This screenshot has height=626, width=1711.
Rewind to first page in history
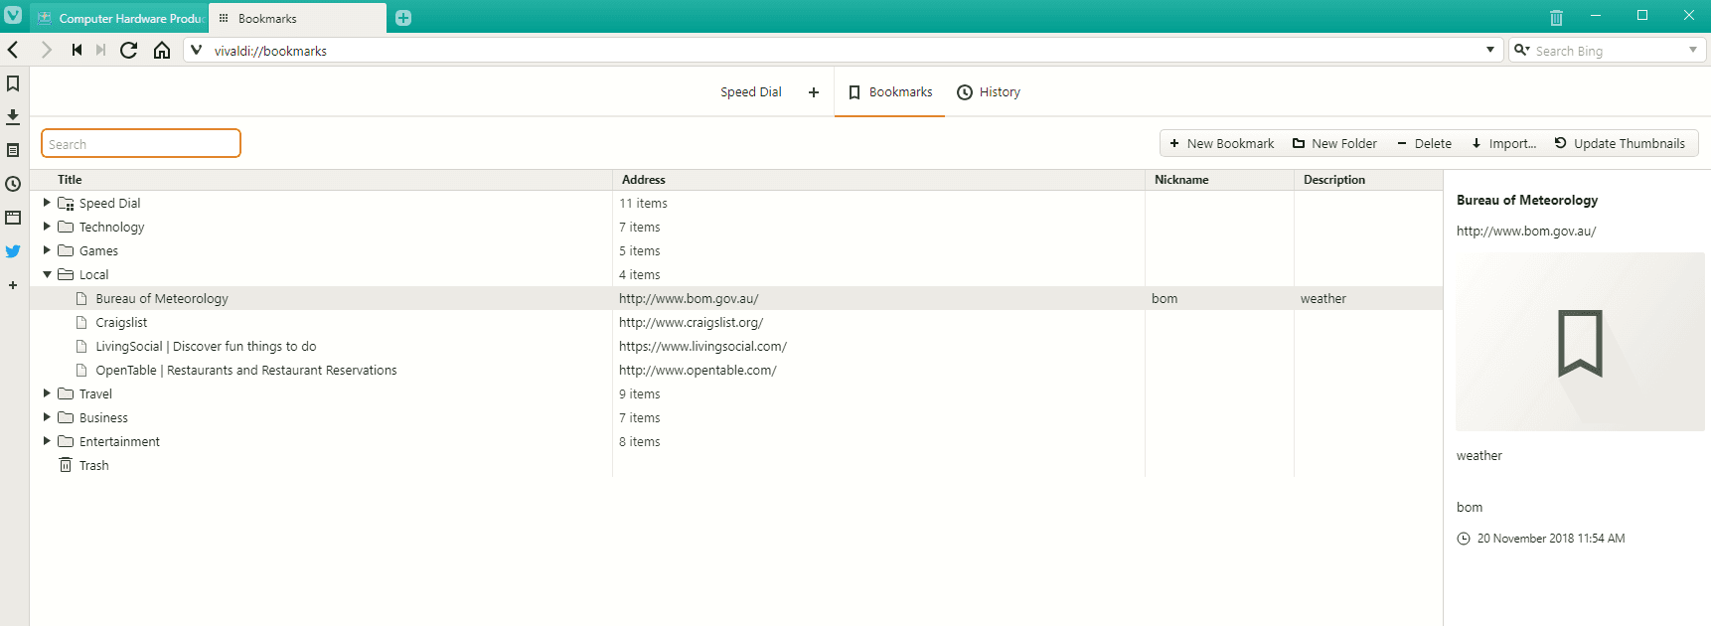77,50
